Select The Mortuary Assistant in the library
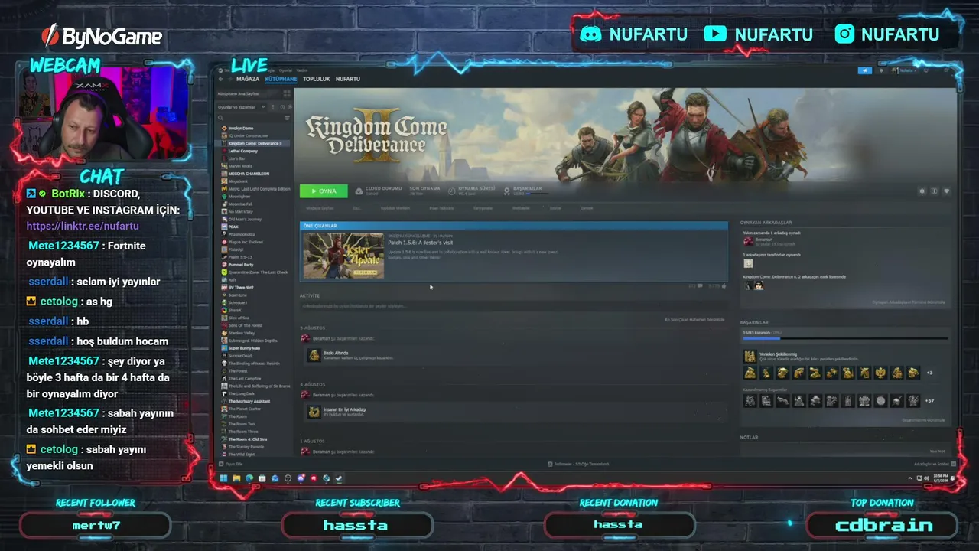The image size is (979, 551). tap(249, 402)
